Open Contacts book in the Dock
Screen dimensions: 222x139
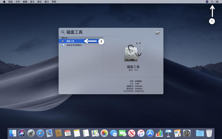tap(59, 133)
